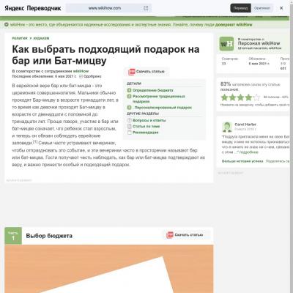Click the Вопросы и ответы section icon

point(130,120)
